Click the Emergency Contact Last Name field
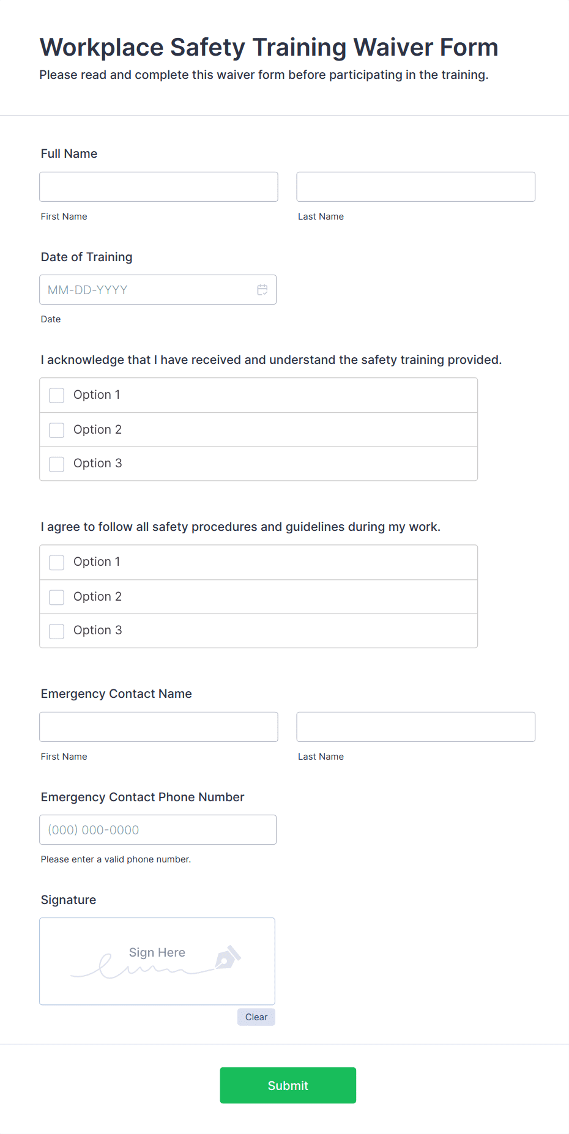 415,727
